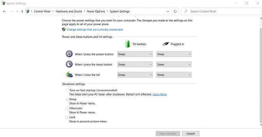
Task: Open sleep button On battery dropdown
Action: tap(135, 65)
